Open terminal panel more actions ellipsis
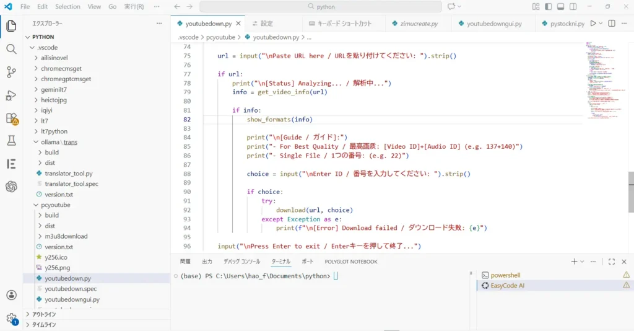 [x=593, y=262]
